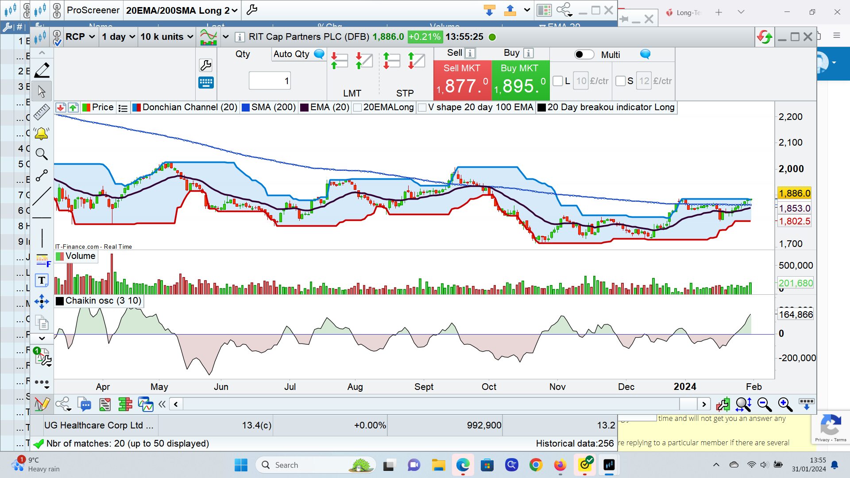Click the indicators icon in chart header
850x478 pixels.
point(209,37)
